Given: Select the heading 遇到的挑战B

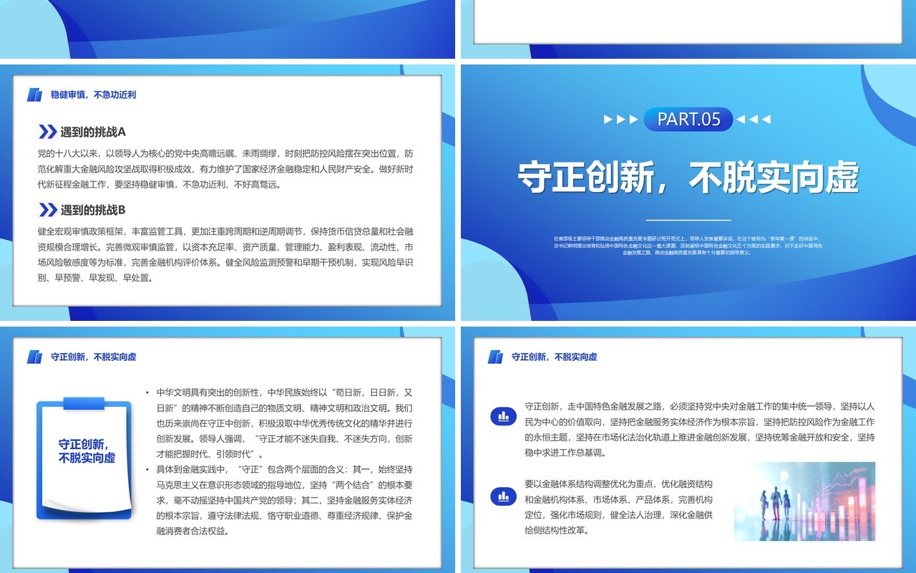Looking at the screenshot, I should 93,210.
